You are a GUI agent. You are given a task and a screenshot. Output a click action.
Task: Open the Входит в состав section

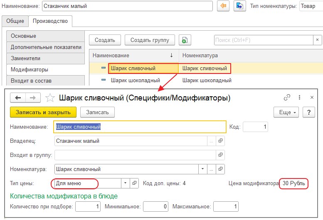46,81
